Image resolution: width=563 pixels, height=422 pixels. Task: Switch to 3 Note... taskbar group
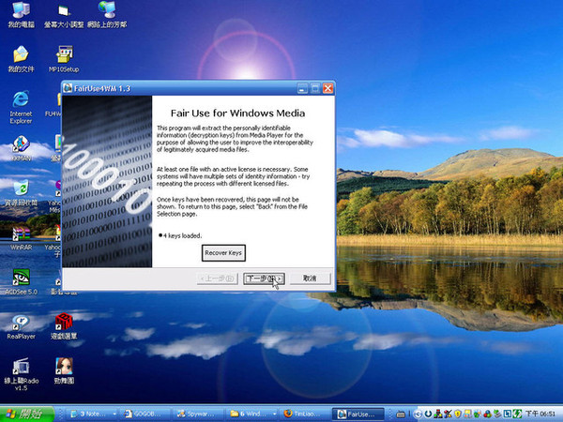(x=92, y=414)
